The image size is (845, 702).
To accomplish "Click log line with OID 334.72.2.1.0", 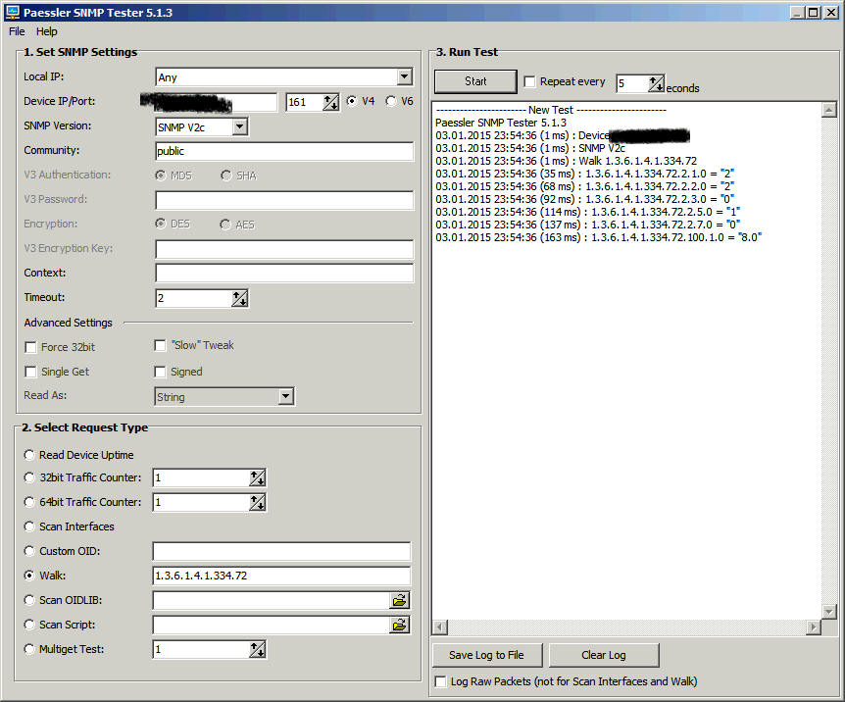I will pyautogui.click(x=584, y=174).
